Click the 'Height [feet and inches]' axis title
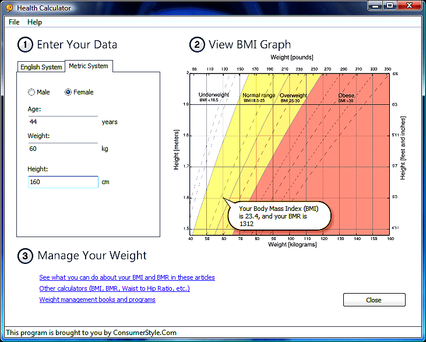Screen dimensions: 426x342 click(403, 148)
